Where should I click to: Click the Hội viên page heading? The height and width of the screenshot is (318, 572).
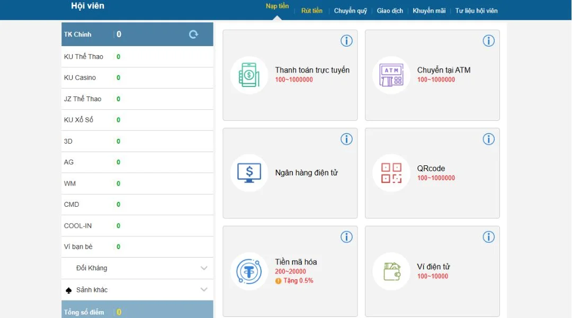click(x=87, y=6)
